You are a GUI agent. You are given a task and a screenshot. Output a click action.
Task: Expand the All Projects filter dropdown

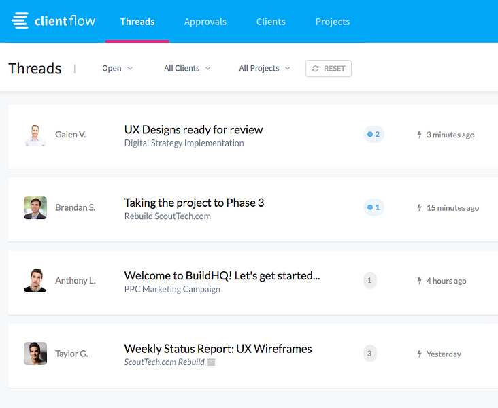coord(264,68)
